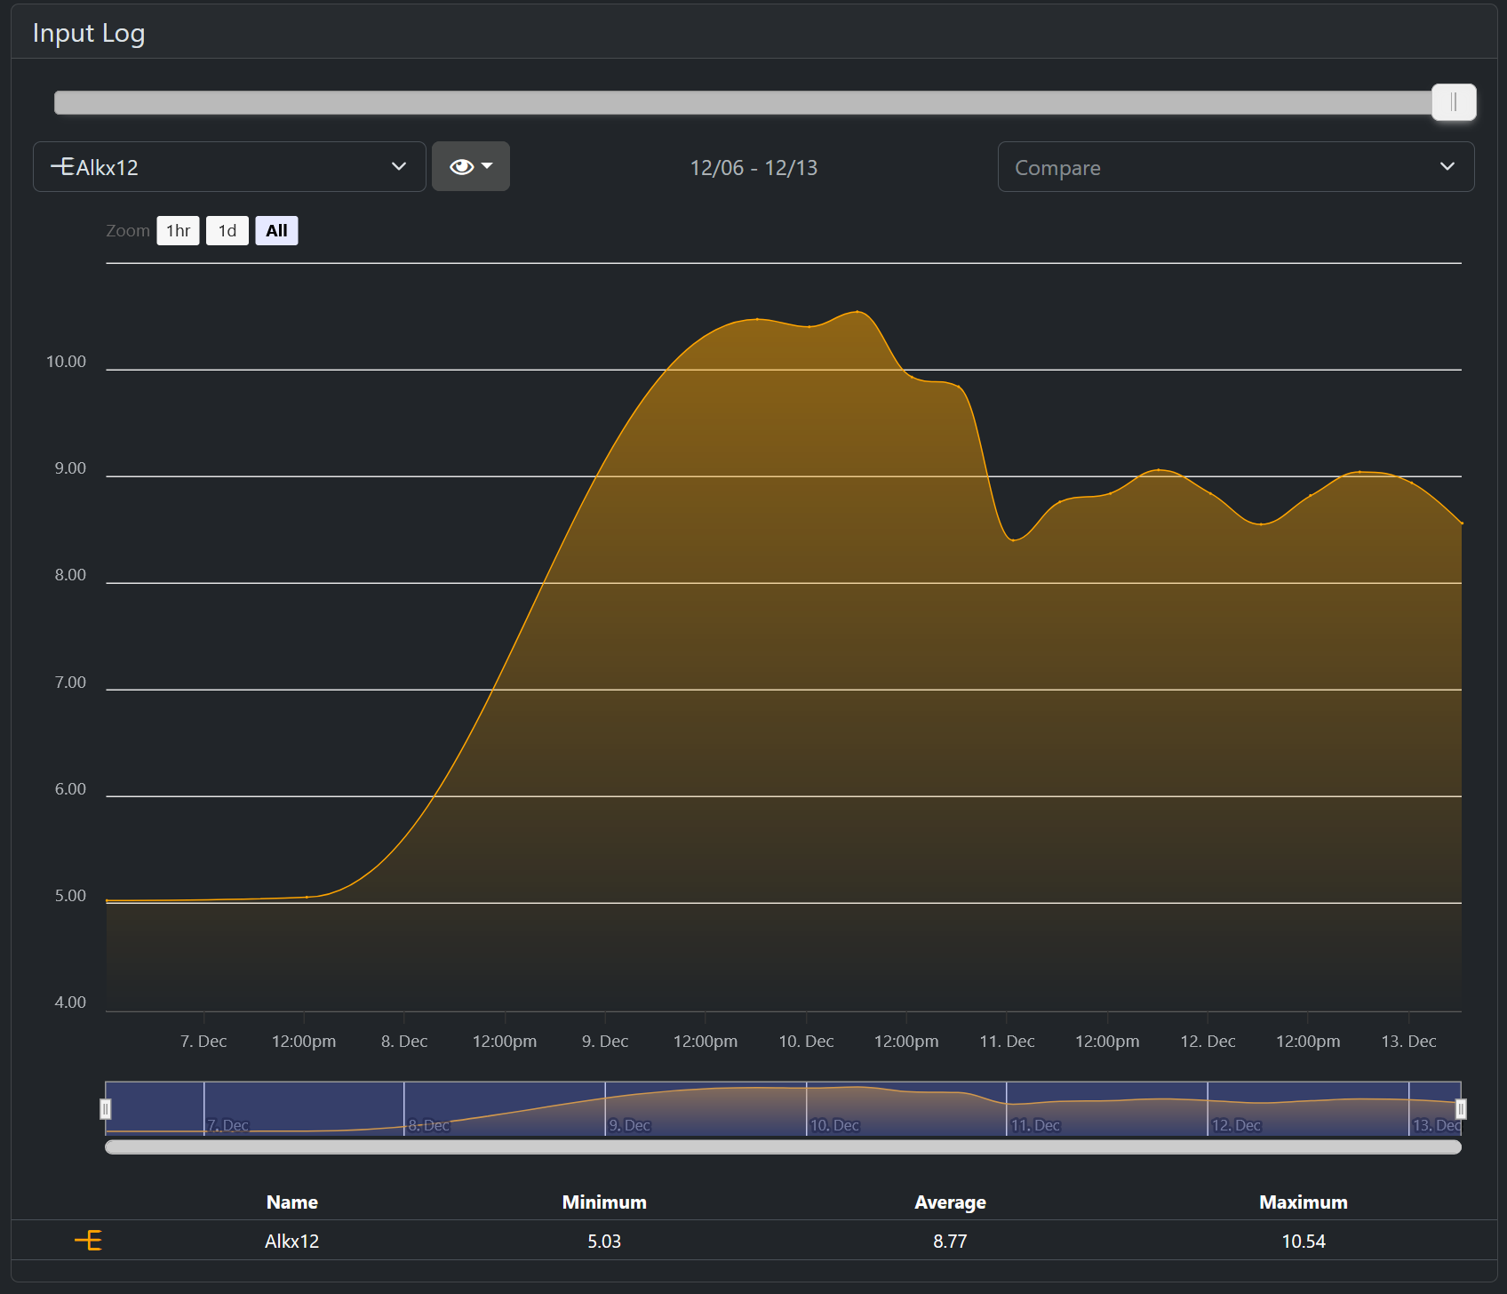Screen dimensions: 1507x1294
Task: Click the caret arrow beside the eye icon
Action: click(x=487, y=166)
